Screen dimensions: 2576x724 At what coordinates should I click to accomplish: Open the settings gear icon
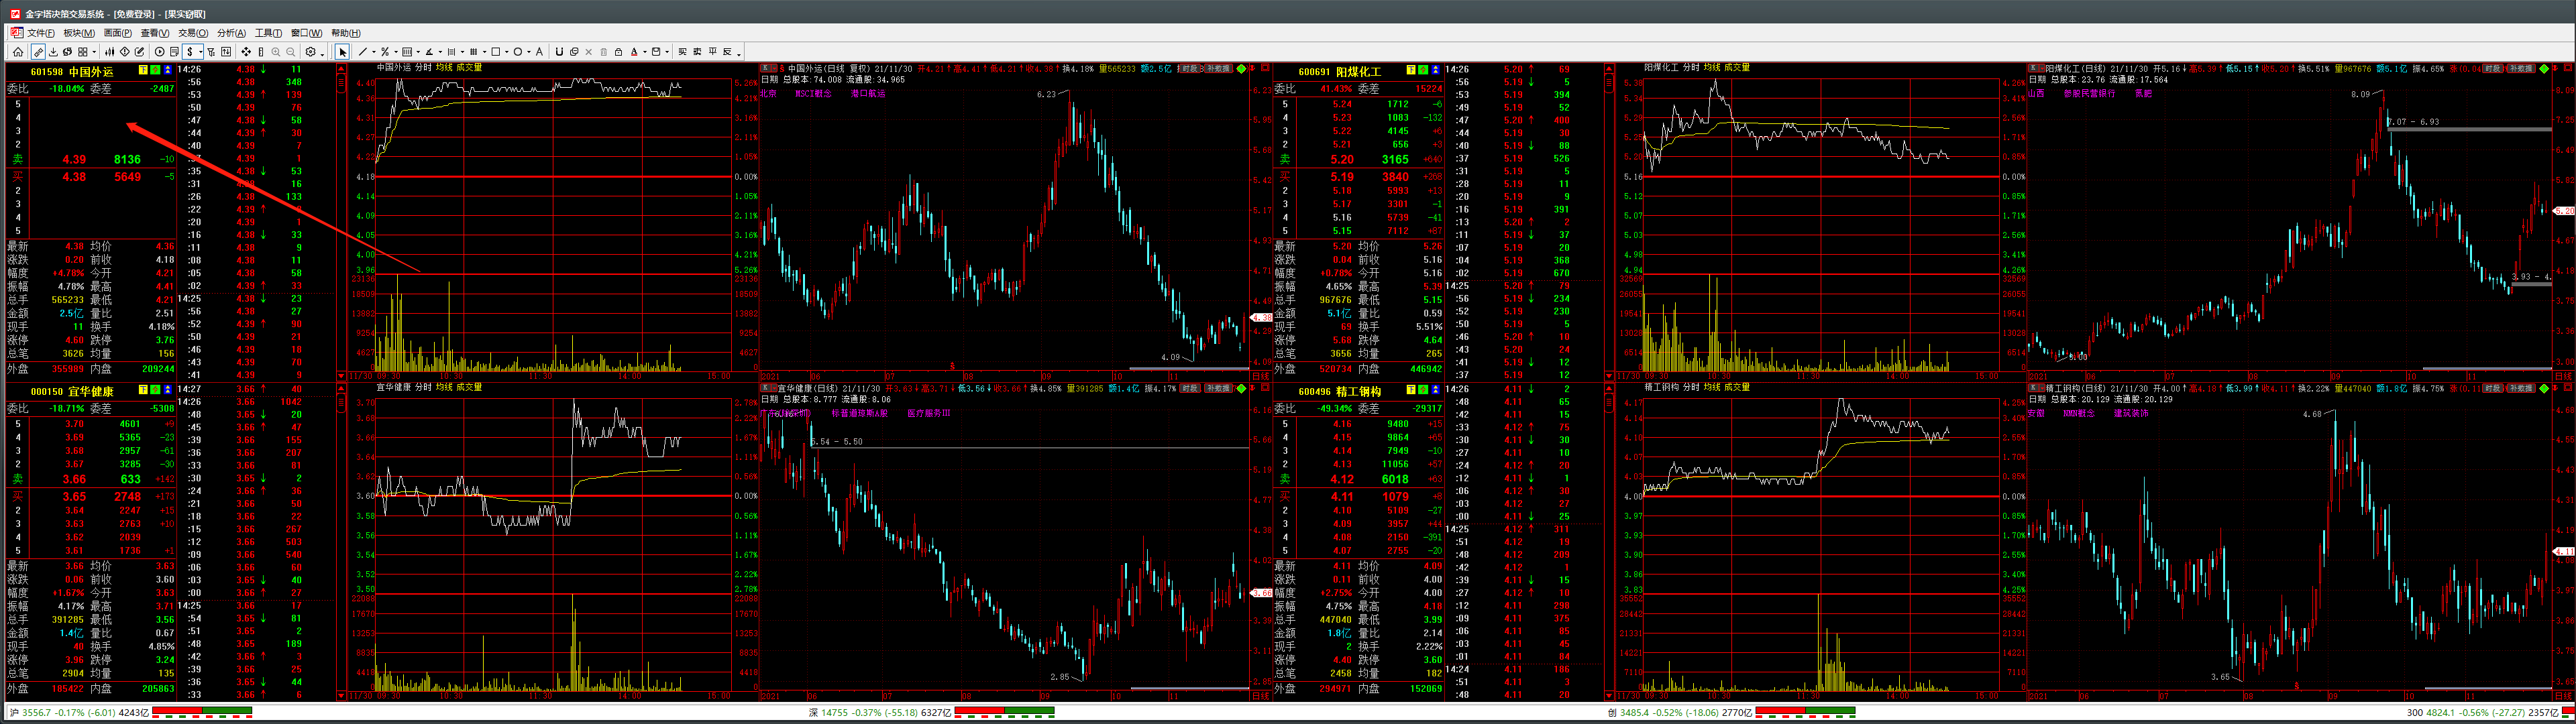point(310,52)
